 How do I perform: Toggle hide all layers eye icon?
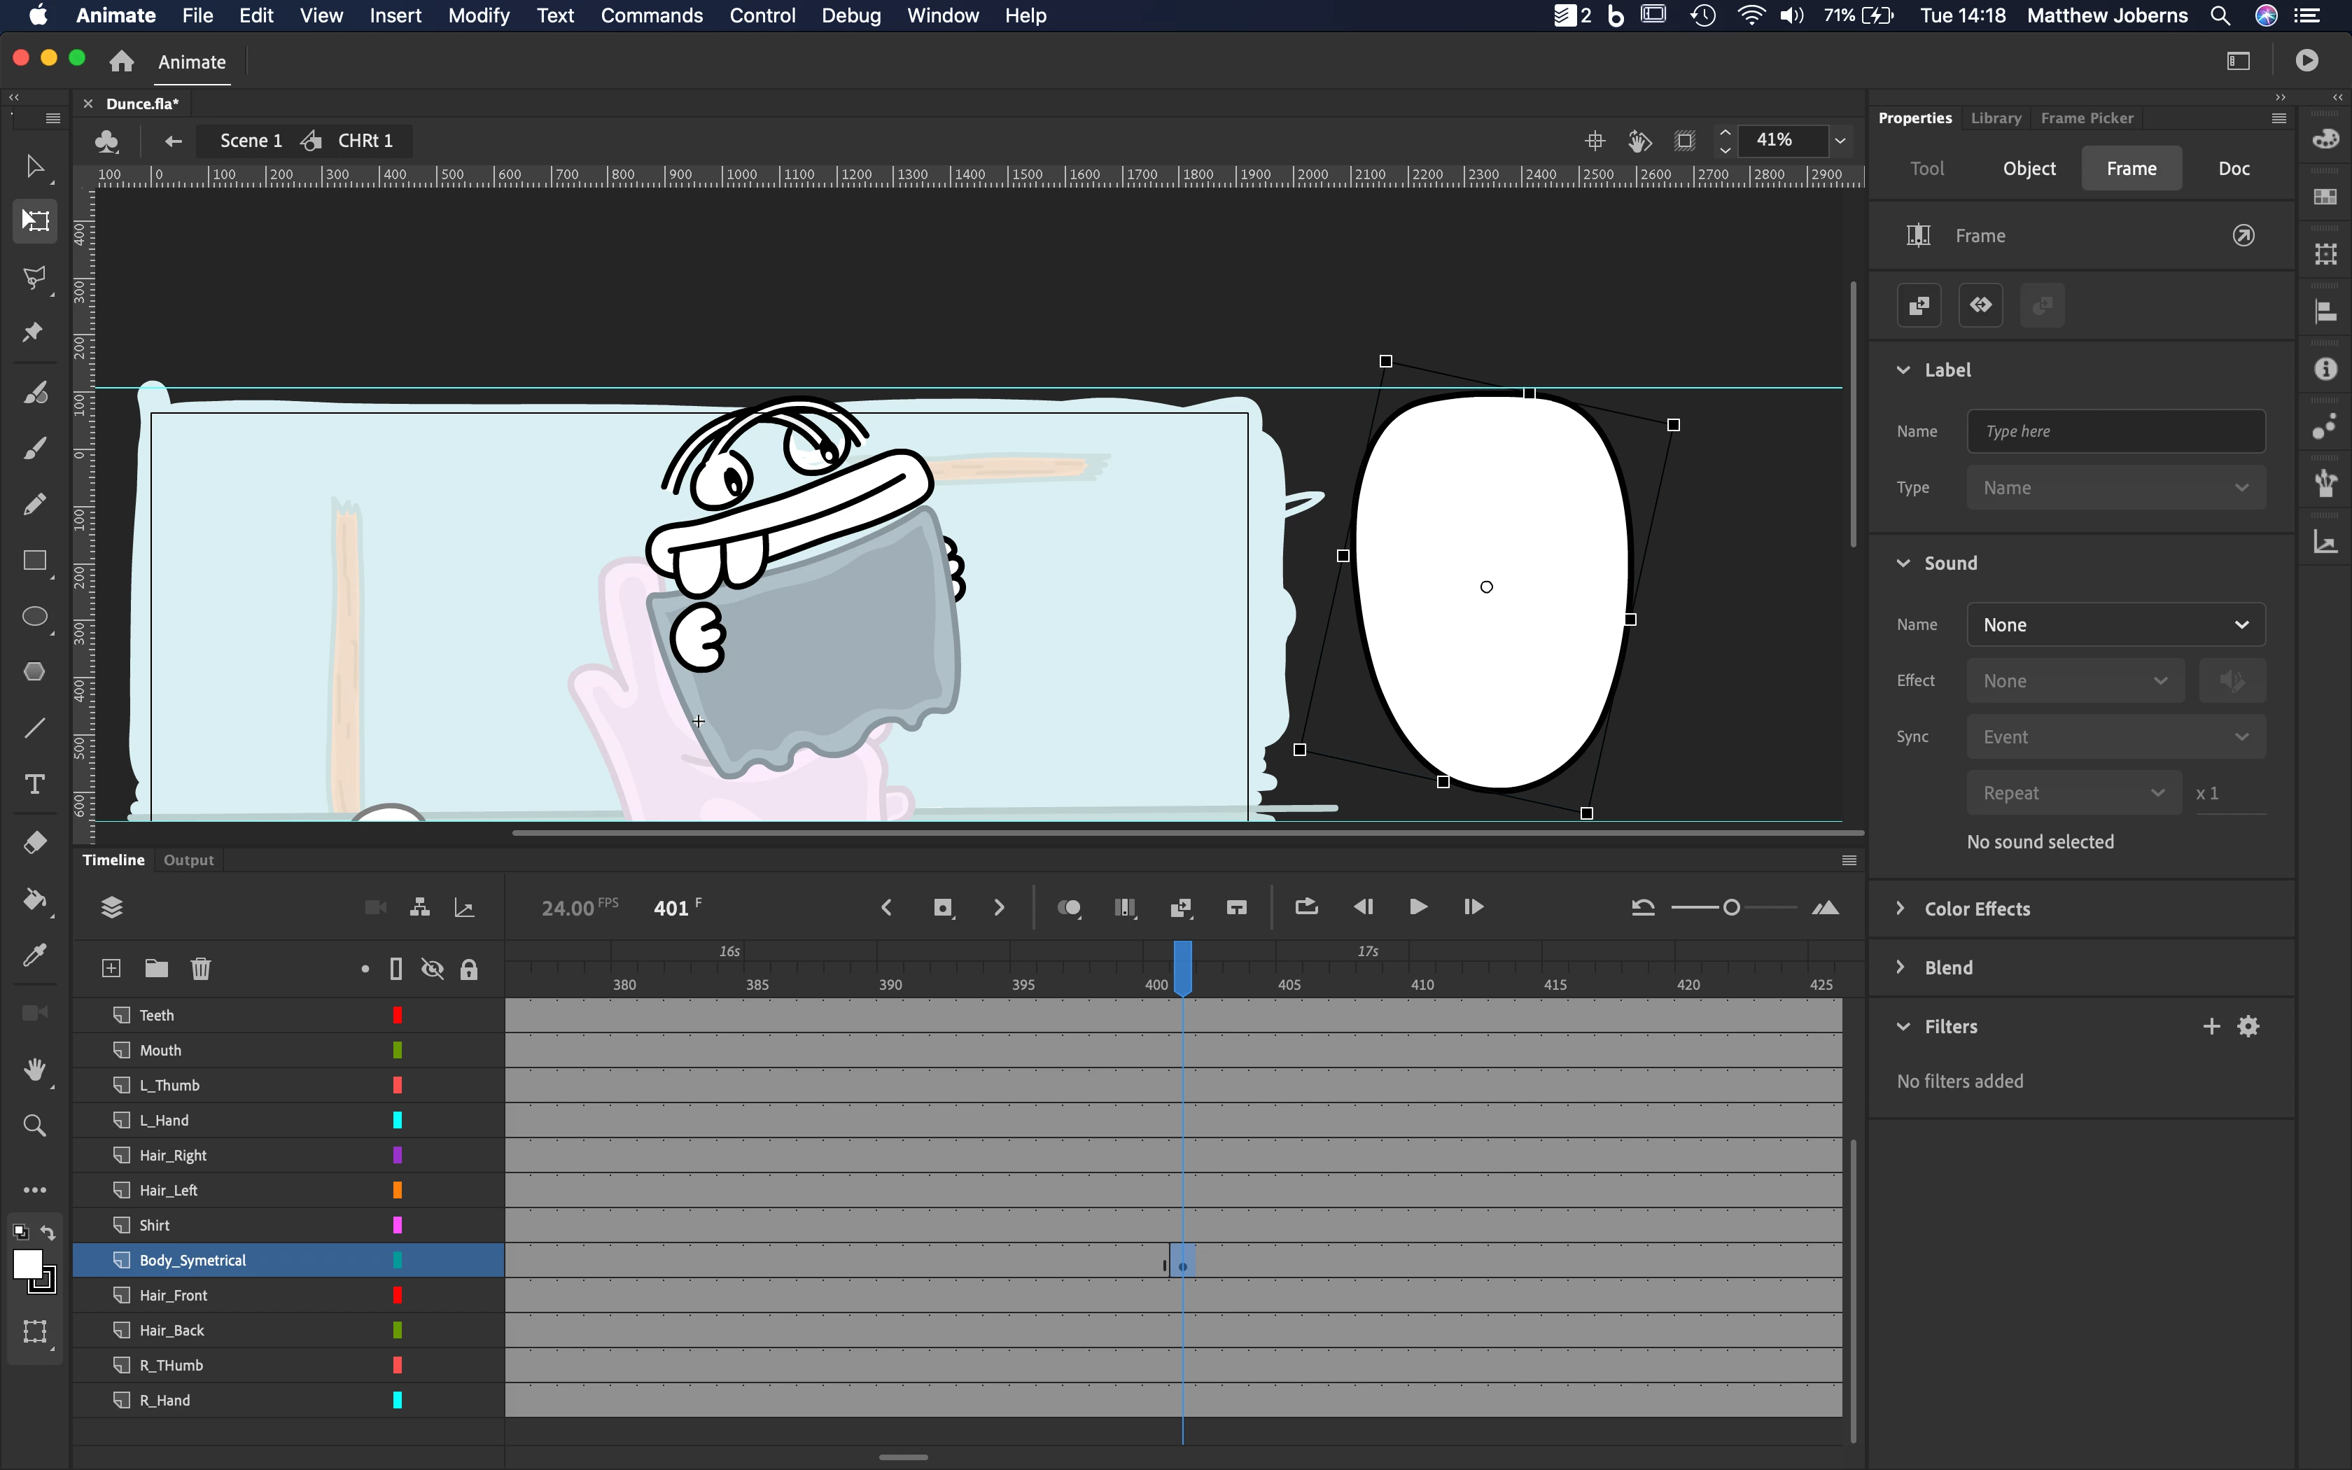(x=433, y=968)
